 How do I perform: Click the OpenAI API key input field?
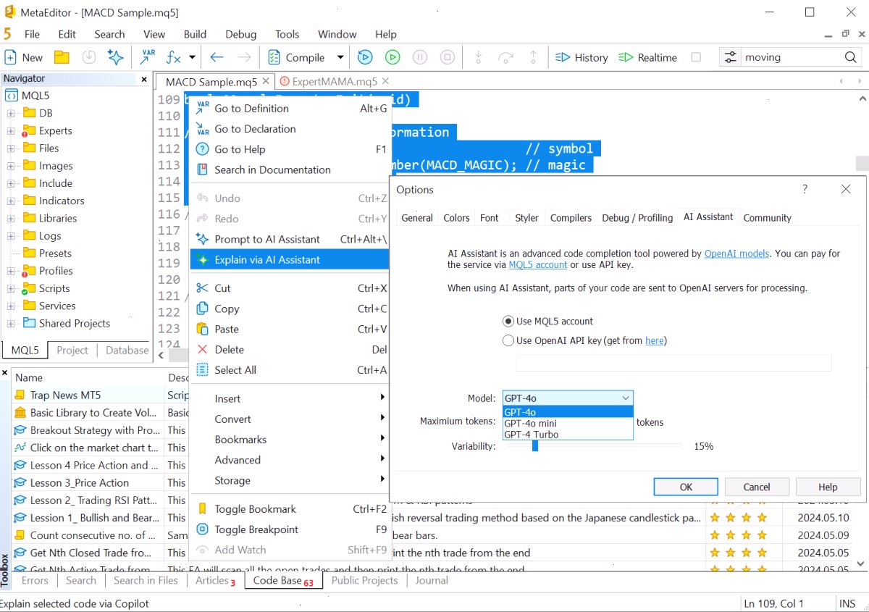coord(673,363)
